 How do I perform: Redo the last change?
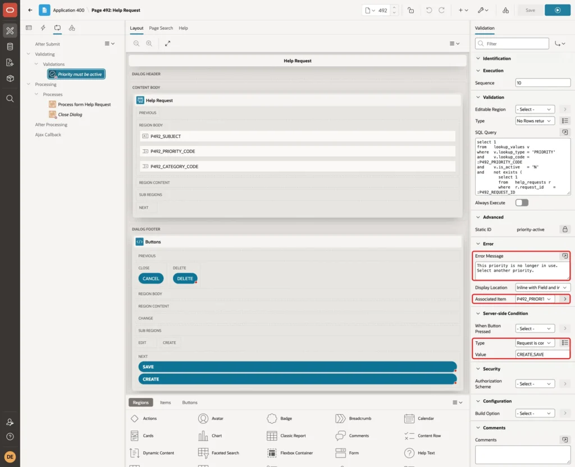pos(441,10)
